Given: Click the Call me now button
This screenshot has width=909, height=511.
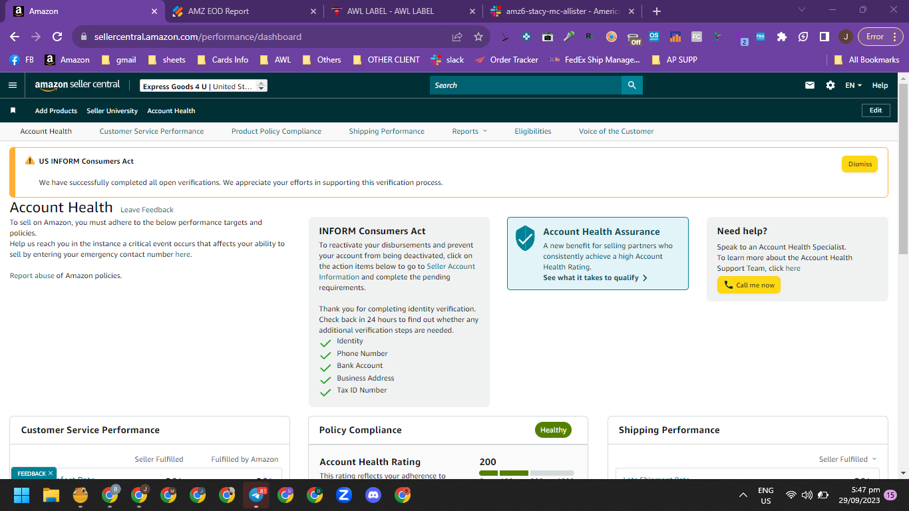Looking at the screenshot, I should (x=749, y=285).
